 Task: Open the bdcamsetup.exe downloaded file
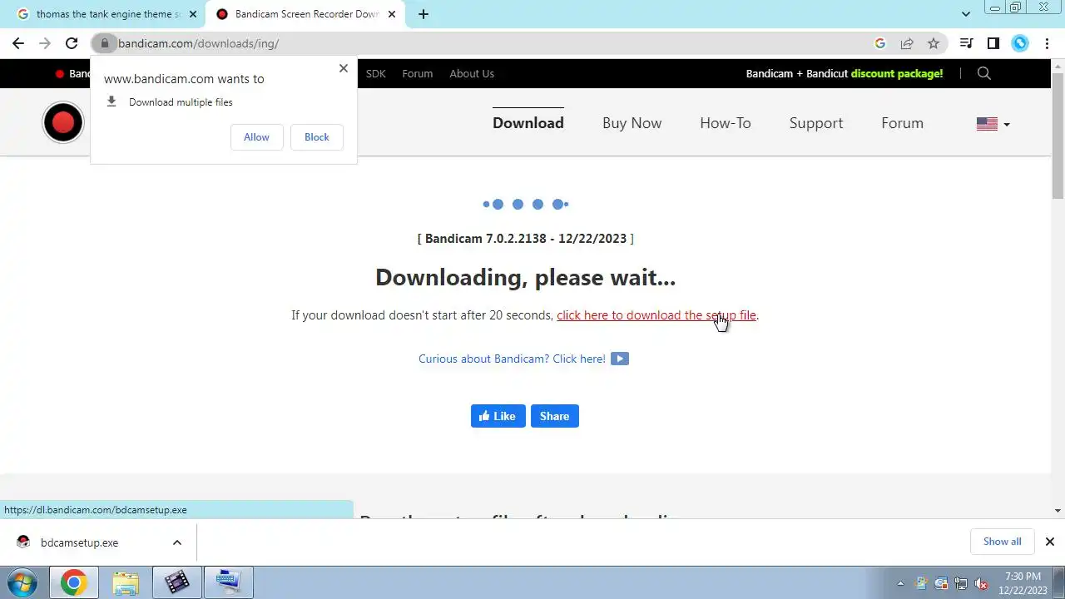coord(80,542)
